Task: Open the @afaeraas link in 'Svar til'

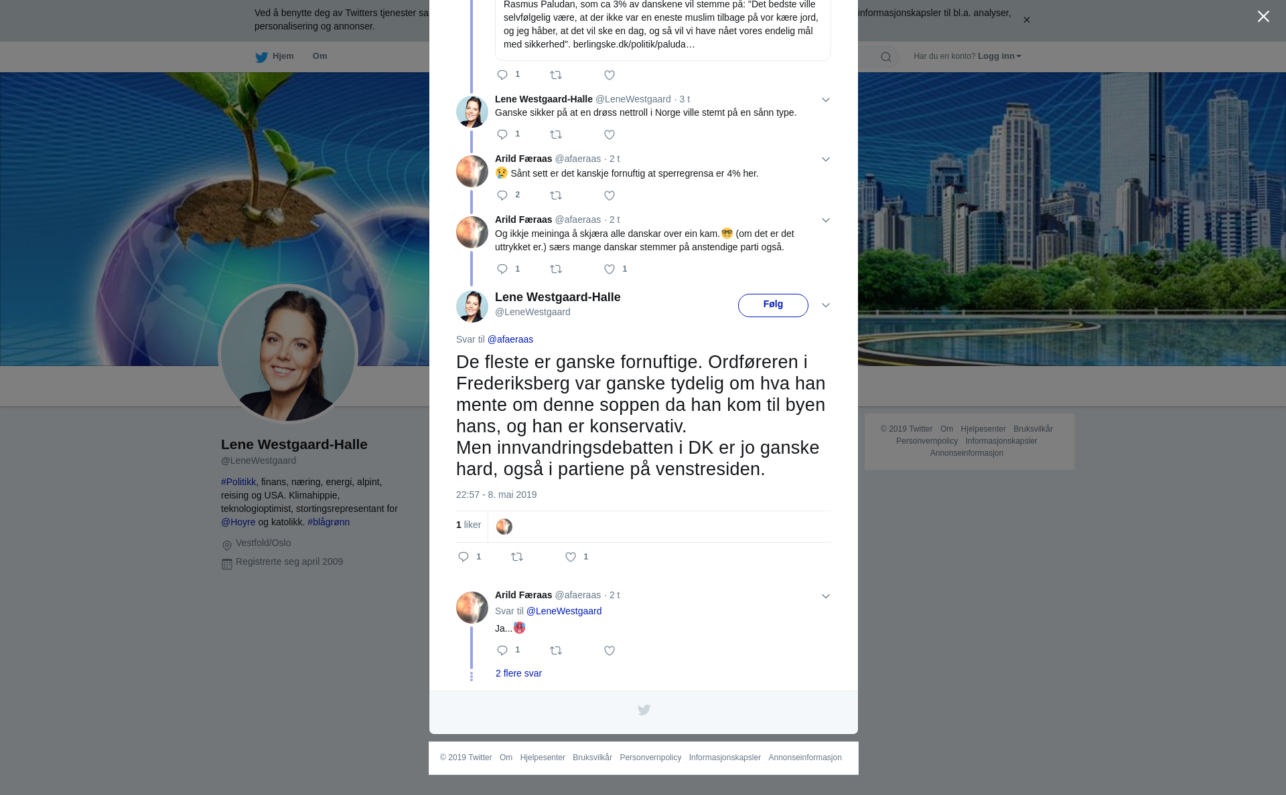Action: coord(510,339)
